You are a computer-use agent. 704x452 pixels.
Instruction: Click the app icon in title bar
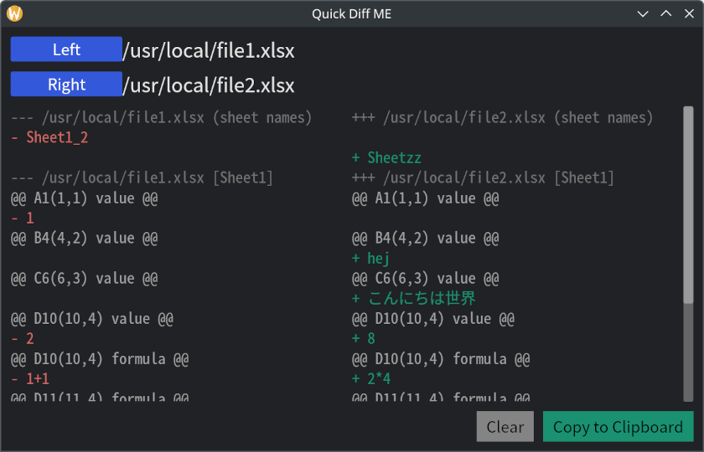click(x=14, y=13)
